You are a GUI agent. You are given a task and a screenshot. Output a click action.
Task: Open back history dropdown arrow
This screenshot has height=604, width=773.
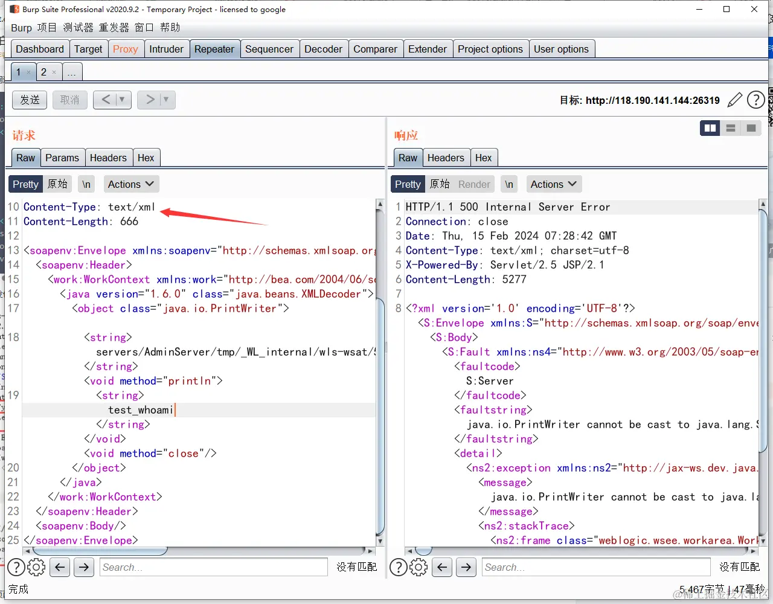122,100
